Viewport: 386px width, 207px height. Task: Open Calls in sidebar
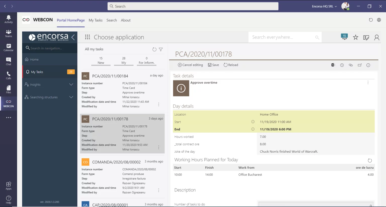9,75
